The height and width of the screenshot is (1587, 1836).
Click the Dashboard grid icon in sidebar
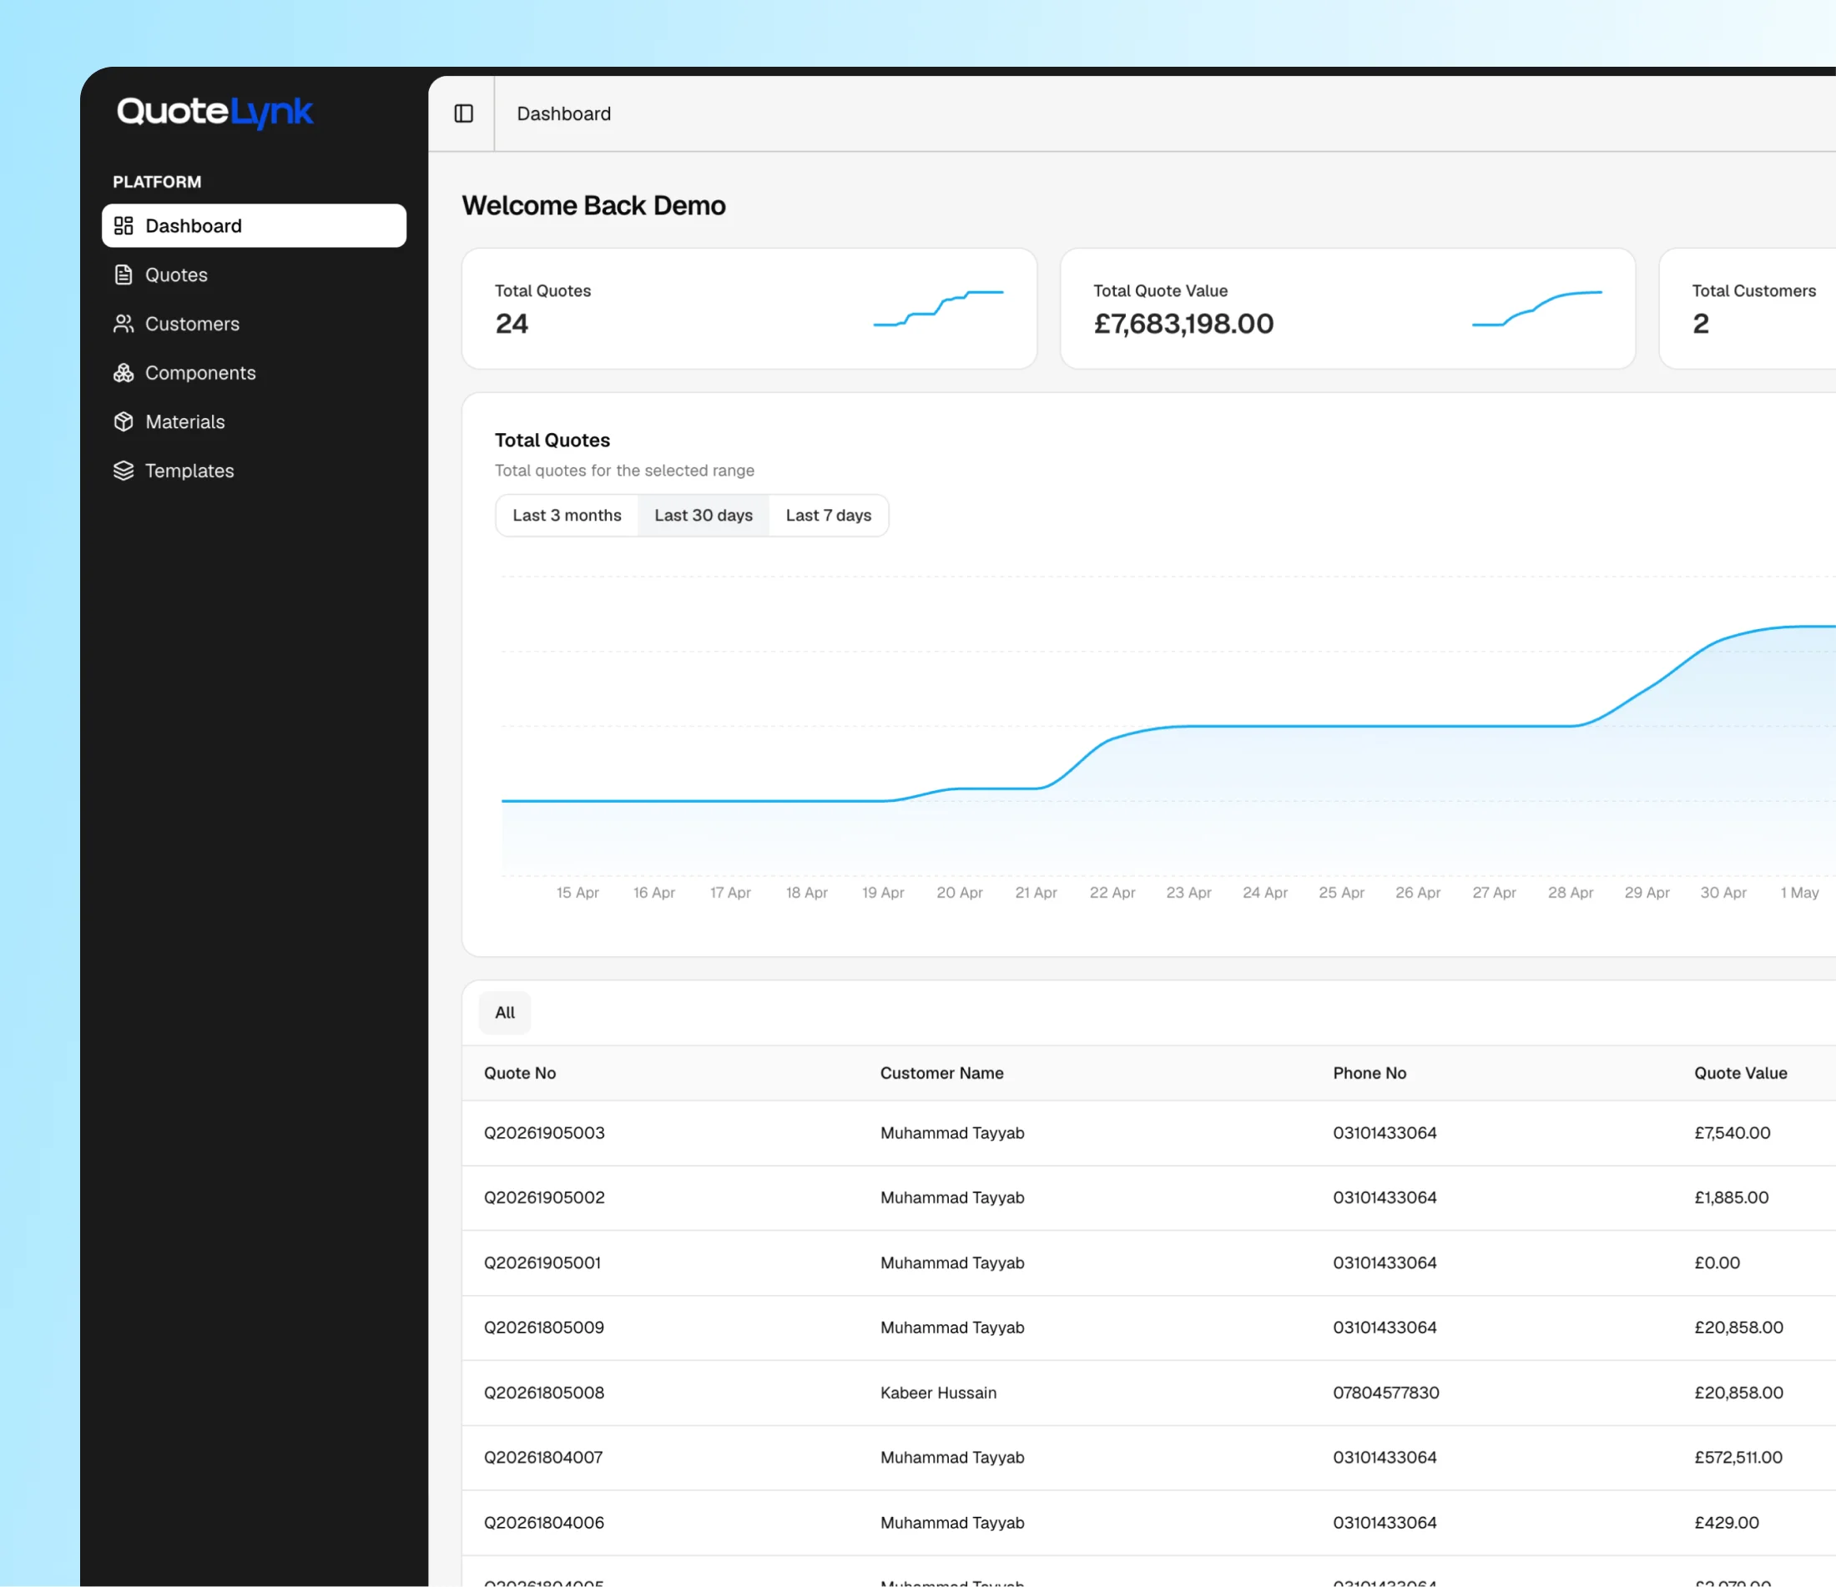click(124, 226)
